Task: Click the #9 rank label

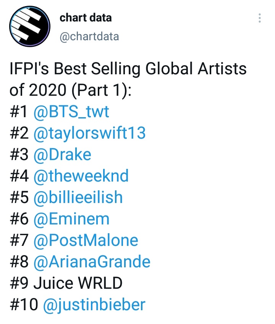Action: tap(19, 283)
